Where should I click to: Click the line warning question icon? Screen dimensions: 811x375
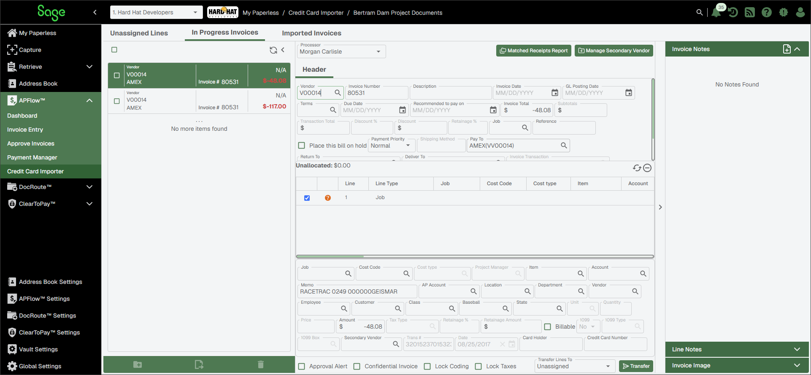[x=328, y=198]
